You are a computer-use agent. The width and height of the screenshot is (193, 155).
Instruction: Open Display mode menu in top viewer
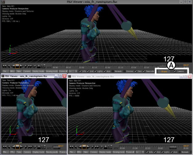click(38, 71)
